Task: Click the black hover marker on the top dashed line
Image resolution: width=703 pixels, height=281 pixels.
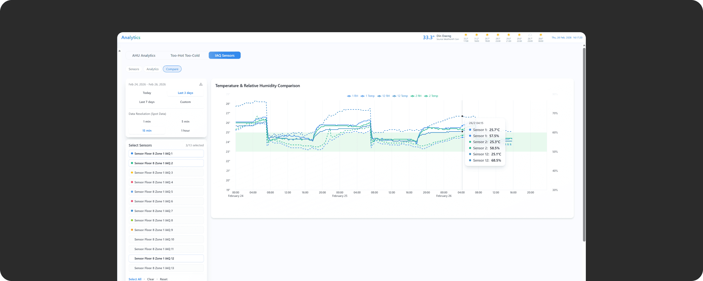Action: point(462,116)
